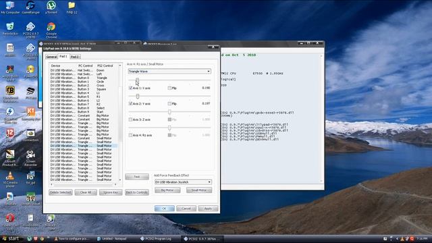Toggle Flip checkbox for Axis 1

tap(169, 88)
